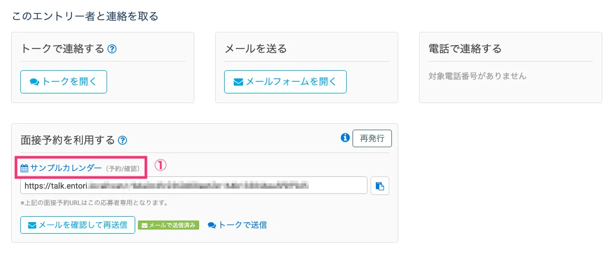Click the envelope icon in メールフォームを開く
Screen dimensions: 614x254
click(239, 82)
